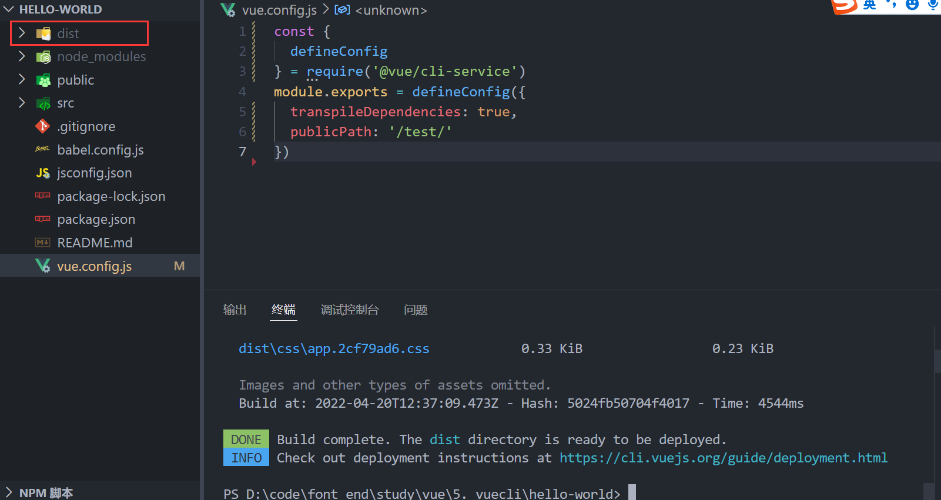Click the dist folder icon

pyautogui.click(x=43, y=33)
